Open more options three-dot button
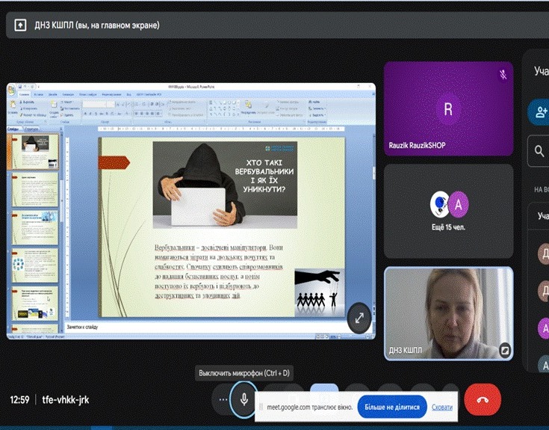Image resolution: width=549 pixels, height=430 pixels. pyautogui.click(x=222, y=400)
